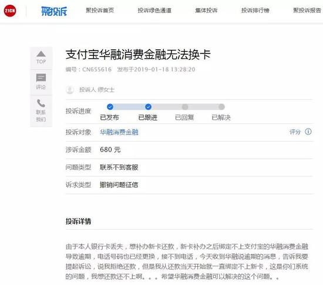323x285 pixels.
Task: Click the 已解决 progress dot
Action: click(221, 107)
